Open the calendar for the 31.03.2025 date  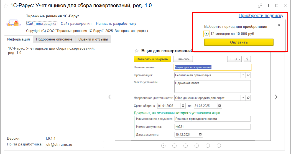(219, 106)
